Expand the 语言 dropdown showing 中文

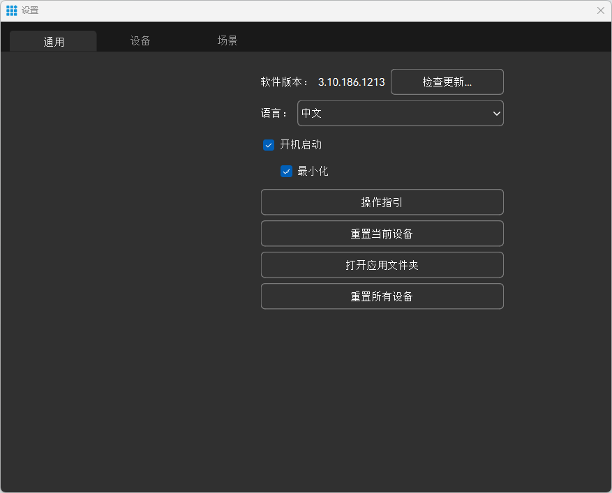coord(400,114)
